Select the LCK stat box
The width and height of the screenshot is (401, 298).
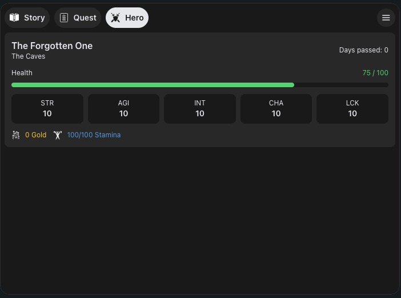click(x=352, y=109)
